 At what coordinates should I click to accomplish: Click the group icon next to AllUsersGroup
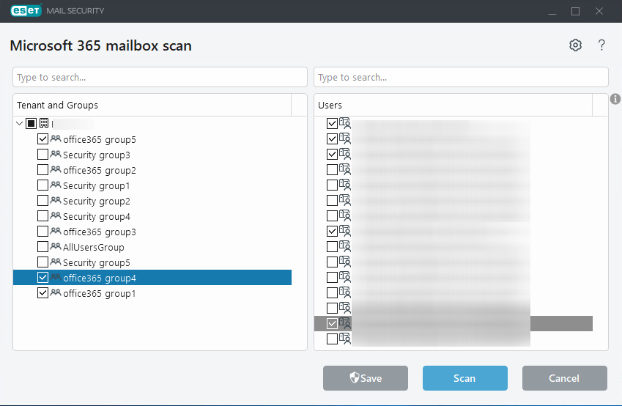(x=55, y=247)
